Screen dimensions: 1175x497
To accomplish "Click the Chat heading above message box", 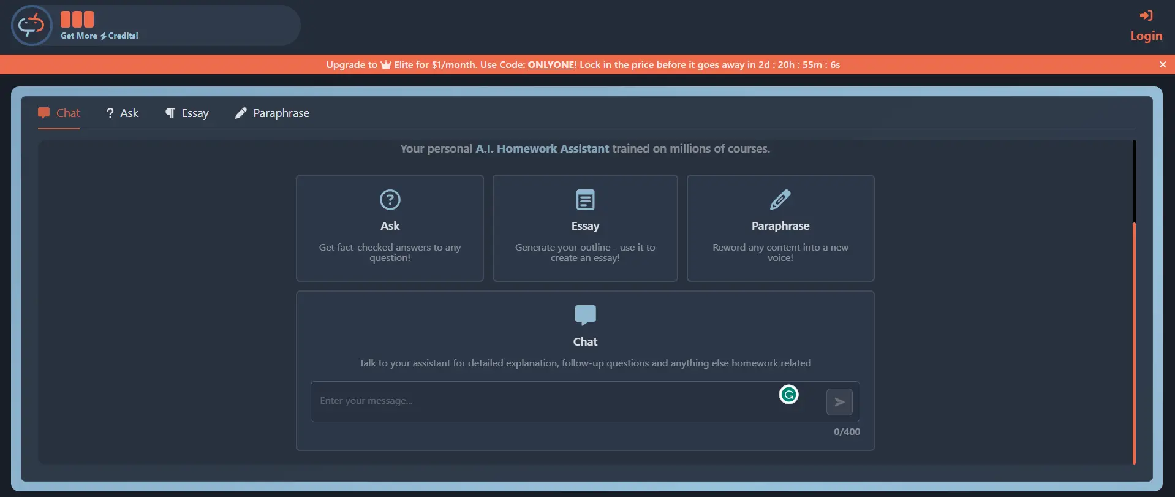I will tap(585, 342).
